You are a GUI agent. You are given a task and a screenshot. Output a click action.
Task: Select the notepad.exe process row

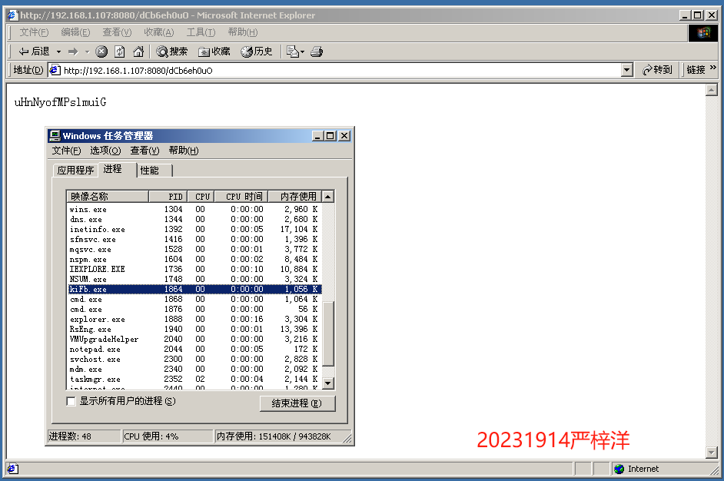click(x=194, y=350)
